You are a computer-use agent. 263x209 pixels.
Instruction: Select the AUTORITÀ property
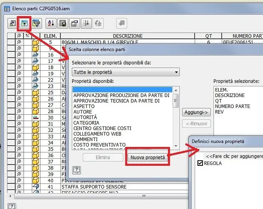pyautogui.click(x=85, y=117)
